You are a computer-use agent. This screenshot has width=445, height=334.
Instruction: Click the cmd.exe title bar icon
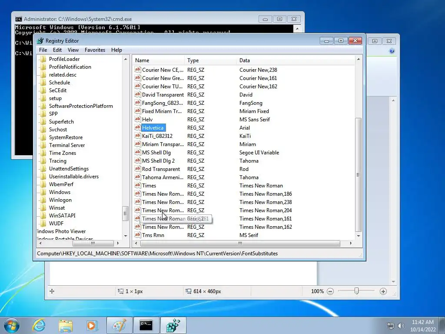[18, 19]
